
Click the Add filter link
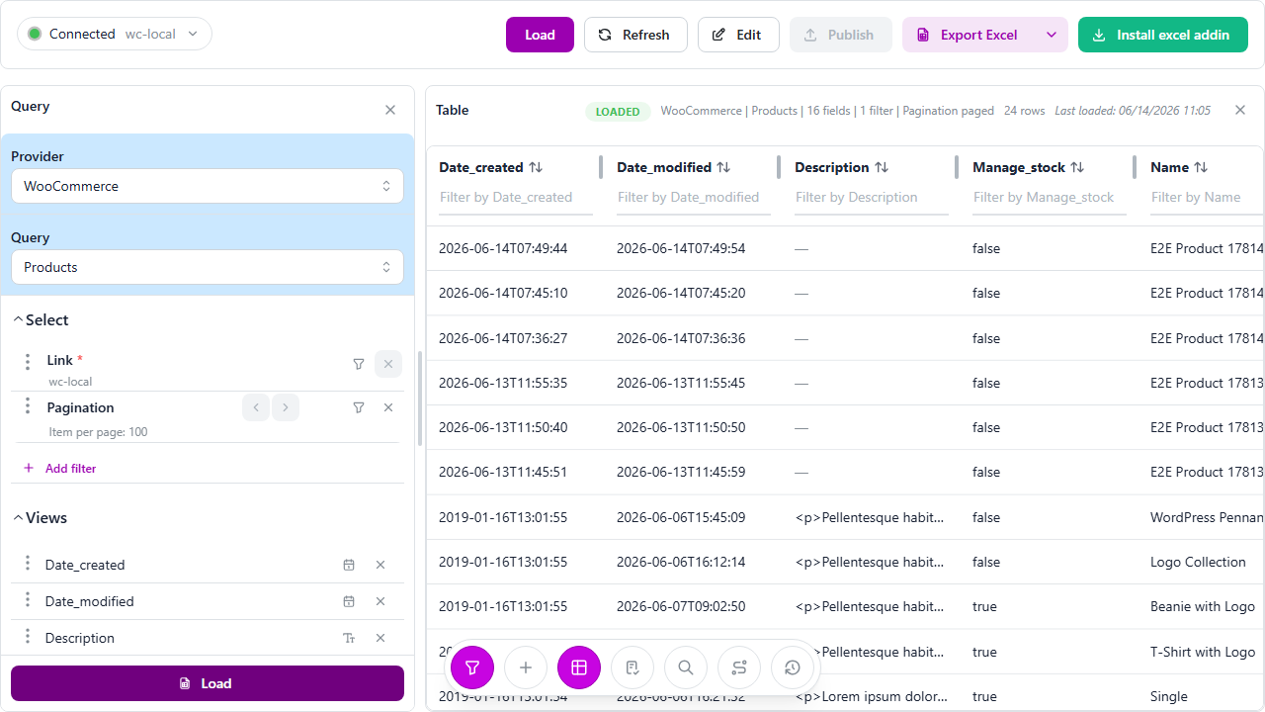pos(59,468)
